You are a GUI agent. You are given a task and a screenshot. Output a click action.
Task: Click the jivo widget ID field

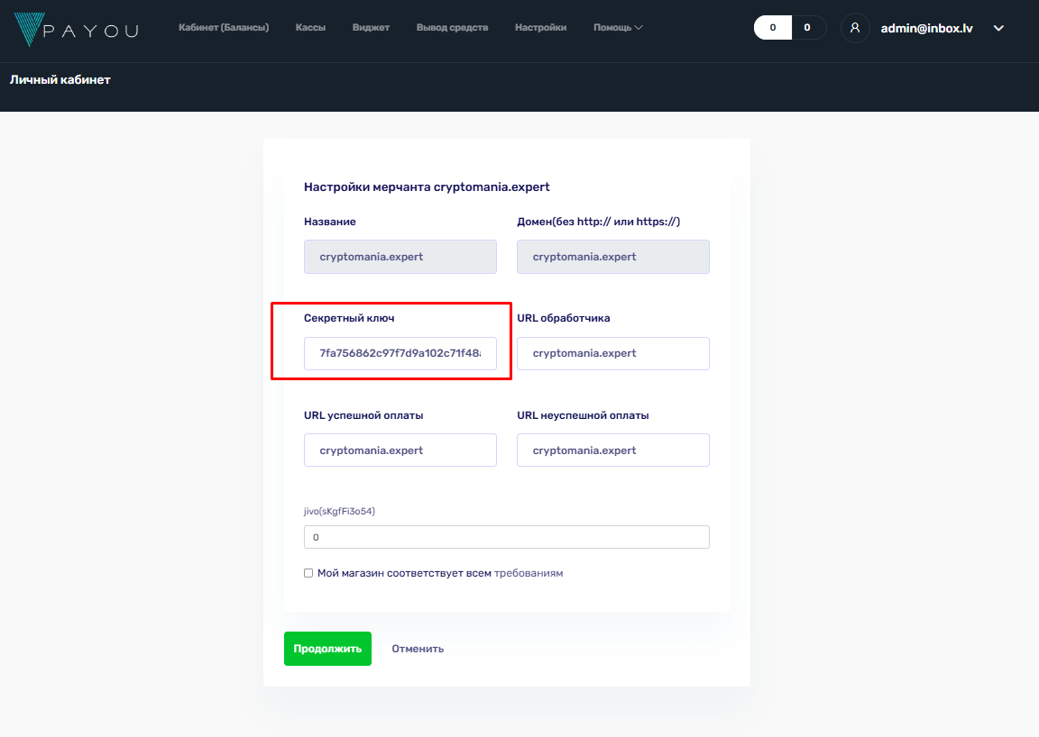pos(506,537)
